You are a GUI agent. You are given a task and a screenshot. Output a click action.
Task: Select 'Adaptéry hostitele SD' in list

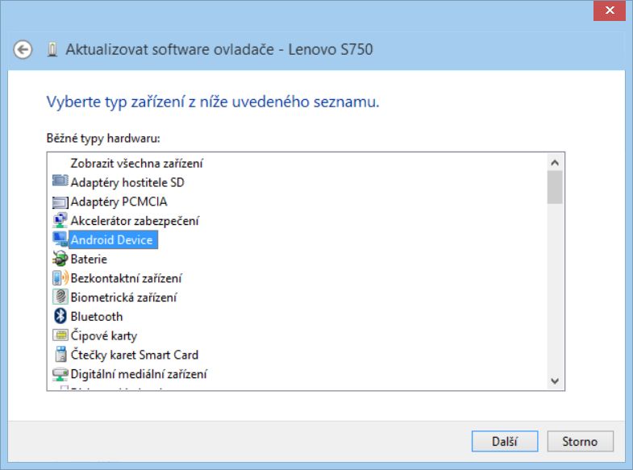point(127,182)
